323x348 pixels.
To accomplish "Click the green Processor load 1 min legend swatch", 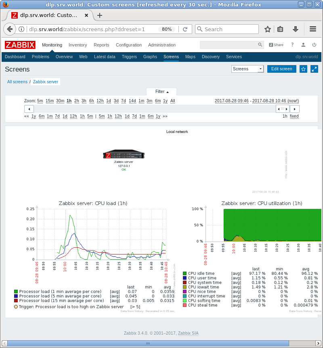I will 16,291.
